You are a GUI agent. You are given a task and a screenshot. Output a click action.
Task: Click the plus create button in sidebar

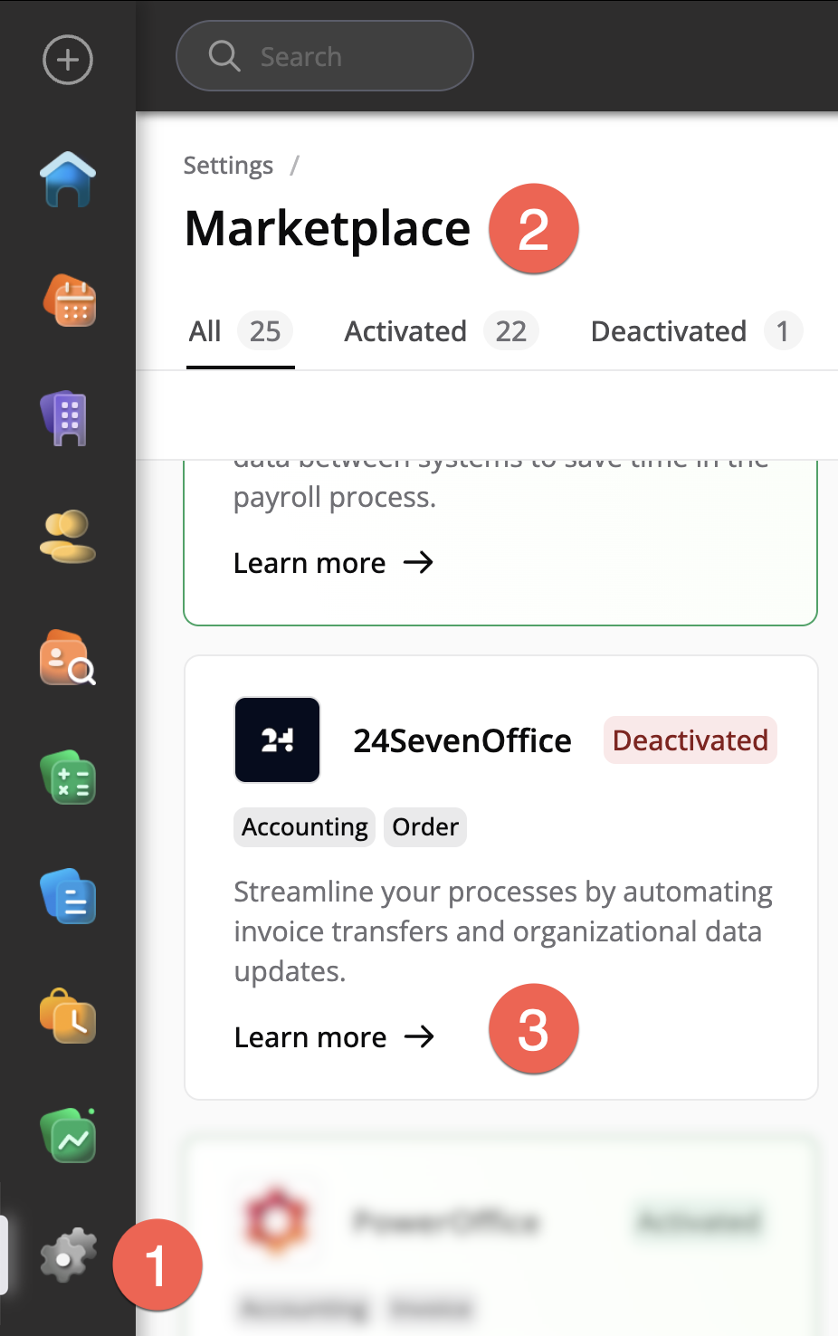point(68,60)
